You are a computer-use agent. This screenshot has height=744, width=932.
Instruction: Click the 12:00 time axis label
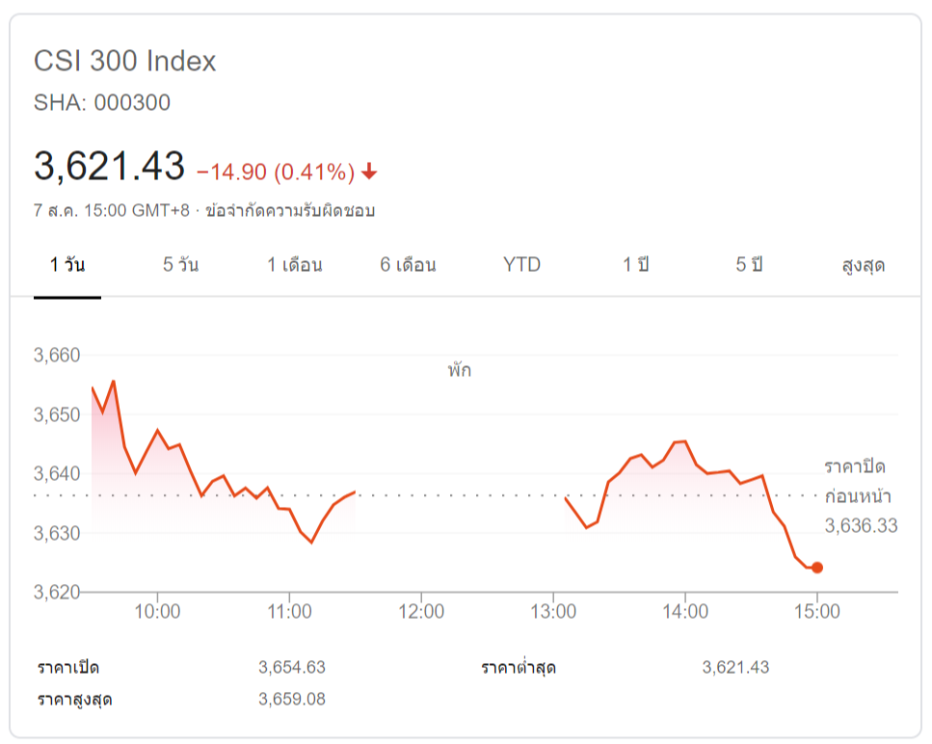pyautogui.click(x=421, y=611)
